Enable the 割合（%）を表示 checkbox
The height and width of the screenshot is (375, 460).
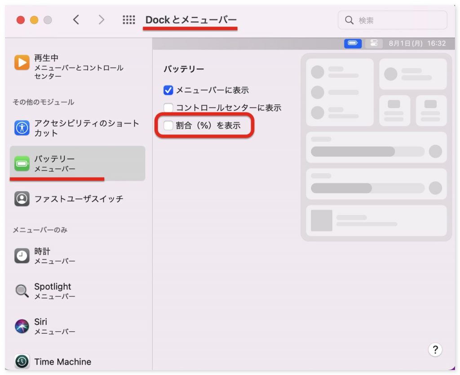pyautogui.click(x=168, y=126)
